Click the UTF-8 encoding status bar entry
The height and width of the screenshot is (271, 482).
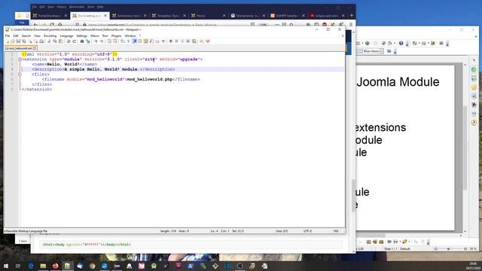coord(308,231)
